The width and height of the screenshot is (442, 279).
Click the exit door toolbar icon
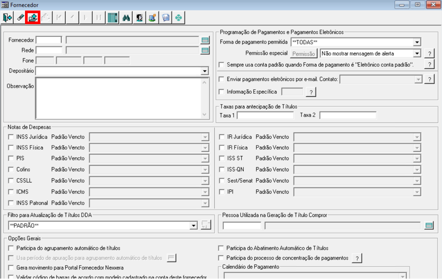(x=7, y=18)
